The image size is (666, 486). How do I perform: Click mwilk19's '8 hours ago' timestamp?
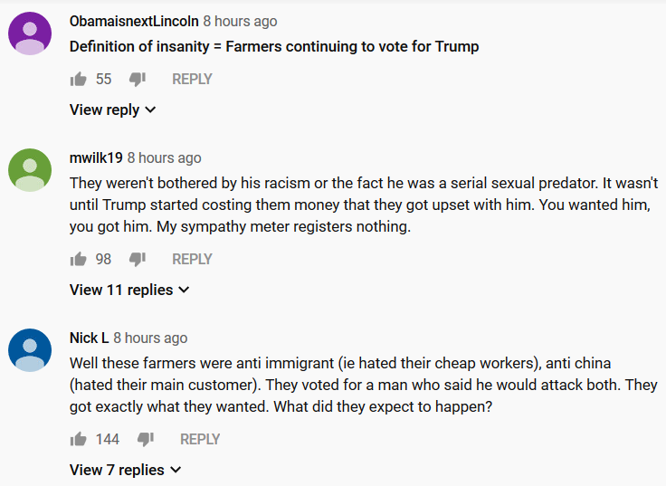pyautogui.click(x=164, y=157)
